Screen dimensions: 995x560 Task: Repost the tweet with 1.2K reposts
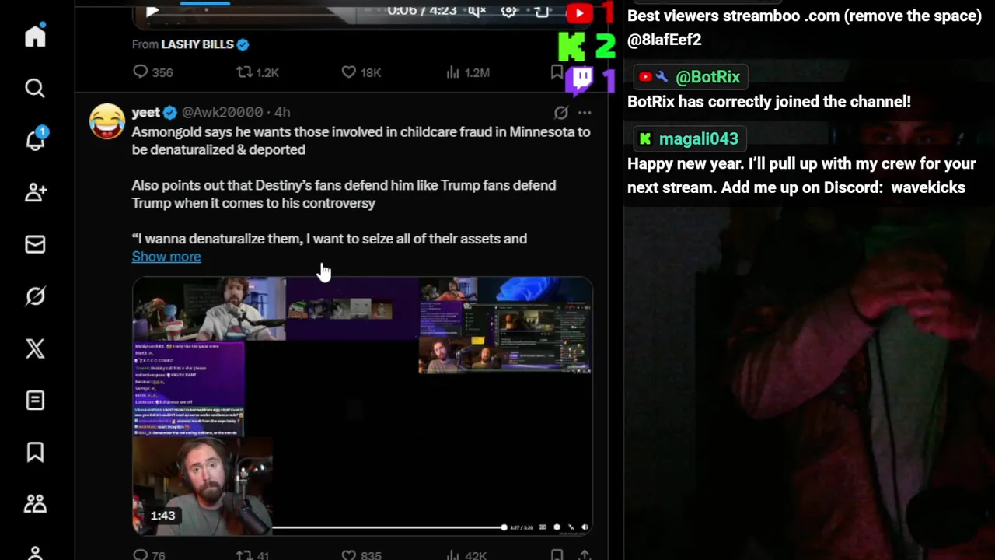pos(257,72)
